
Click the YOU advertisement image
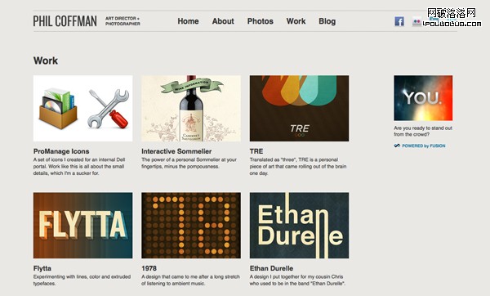point(423,98)
